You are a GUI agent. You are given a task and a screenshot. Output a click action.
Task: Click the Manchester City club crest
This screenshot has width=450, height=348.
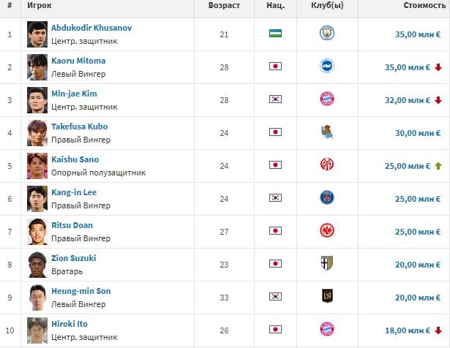(x=326, y=34)
